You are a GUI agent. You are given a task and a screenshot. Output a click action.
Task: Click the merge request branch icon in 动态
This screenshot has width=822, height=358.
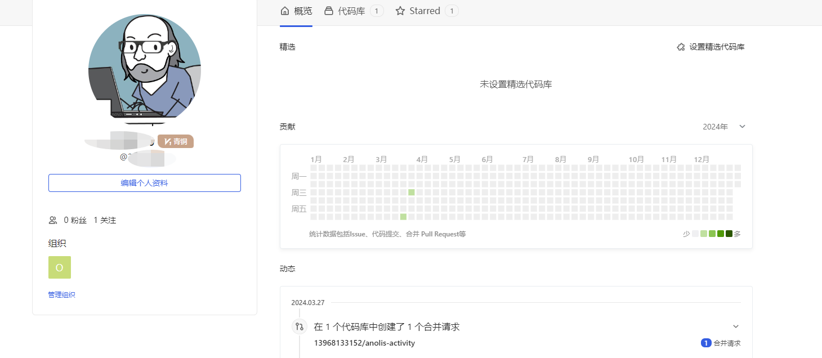299,326
